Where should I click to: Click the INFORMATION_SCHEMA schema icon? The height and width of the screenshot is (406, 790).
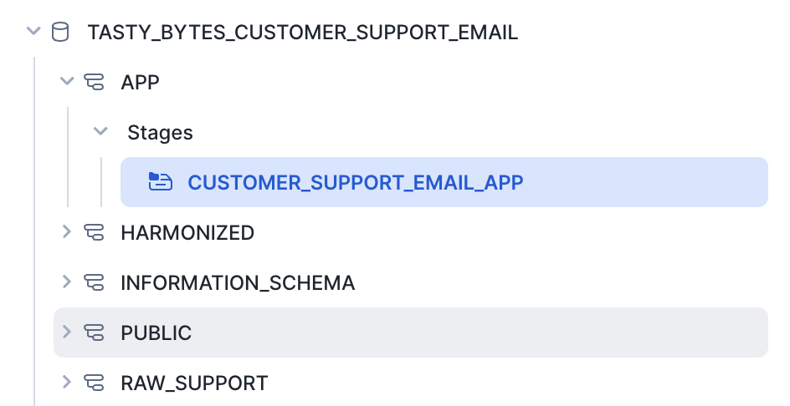[94, 282]
